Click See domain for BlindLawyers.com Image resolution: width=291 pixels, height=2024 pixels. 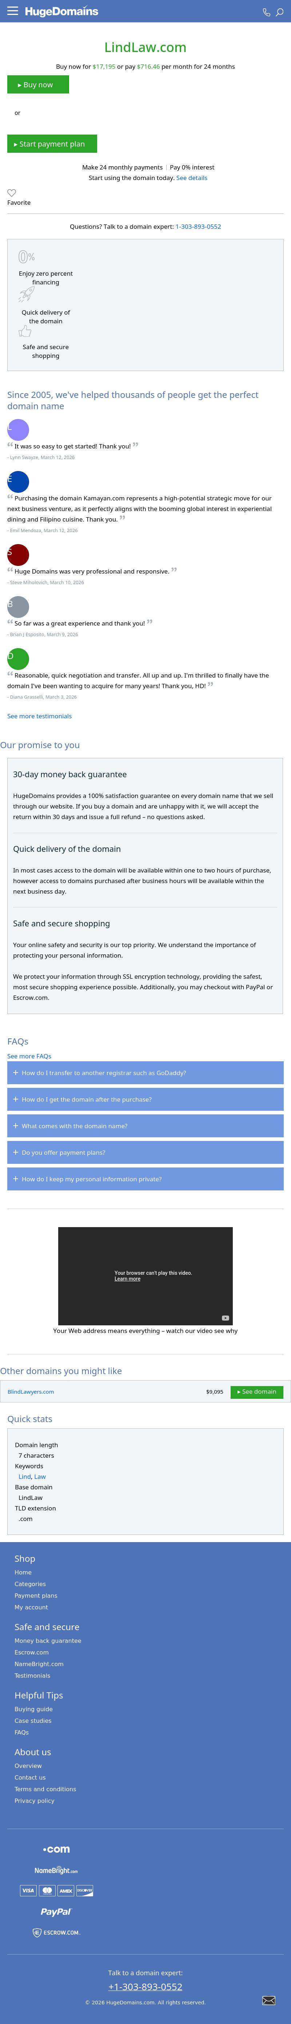(256, 1392)
